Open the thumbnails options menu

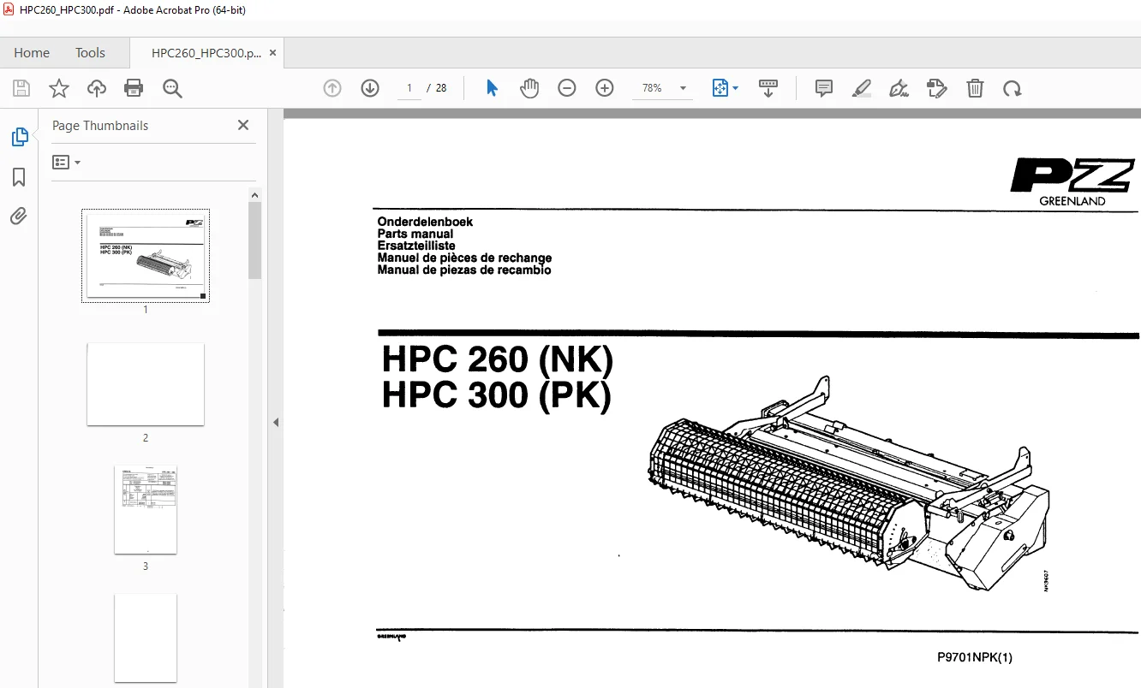[x=67, y=162]
